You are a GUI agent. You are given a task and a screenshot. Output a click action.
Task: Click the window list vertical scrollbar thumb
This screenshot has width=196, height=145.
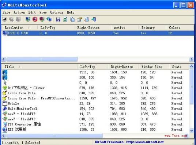192,87
